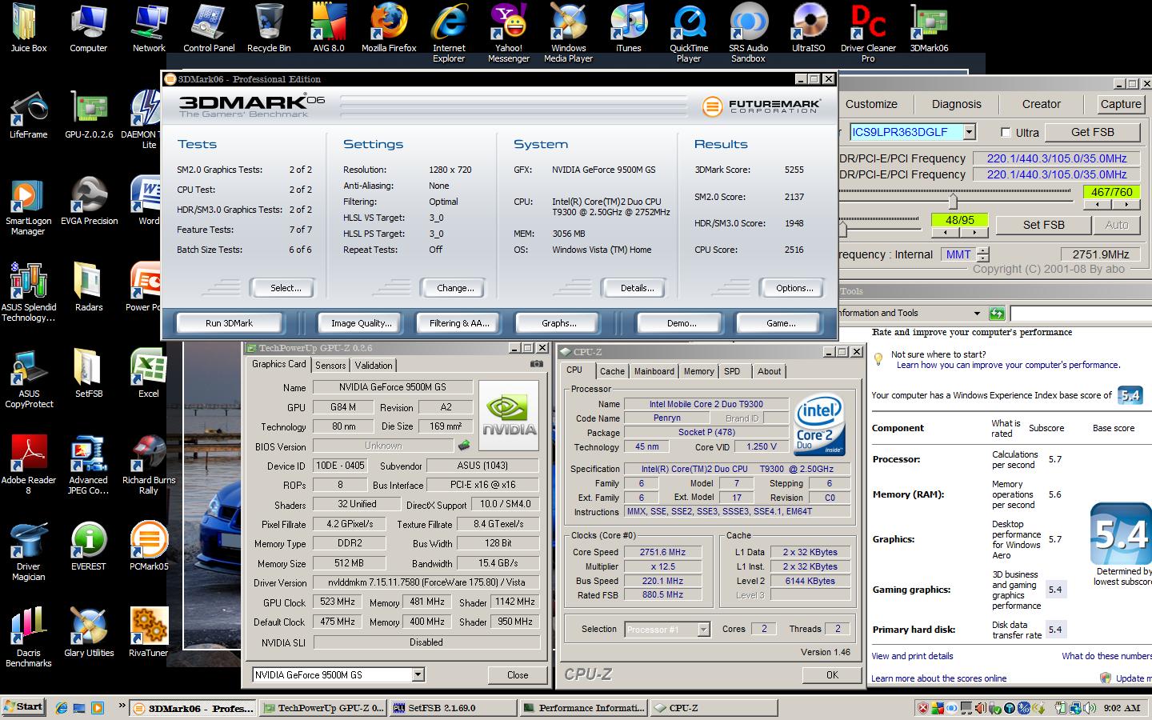1152x720 pixels.
Task: Open View and print details link
Action: coord(912,656)
